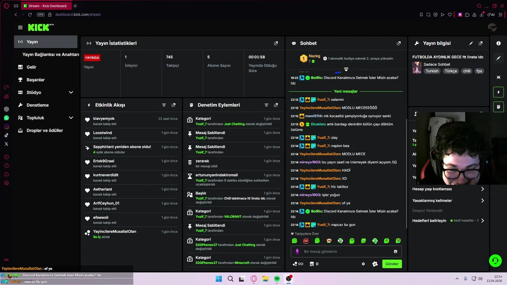Click the Yeni mesajlar divider link
Image resolution: width=507 pixels, height=285 pixels.
(346, 91)
